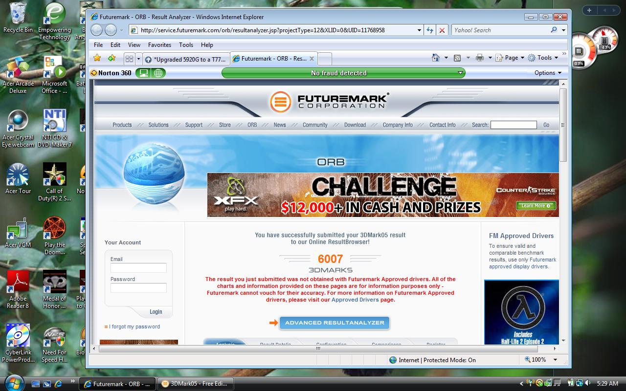
Task: Expand Print options dropdown arrow
Action: [490, 58]
